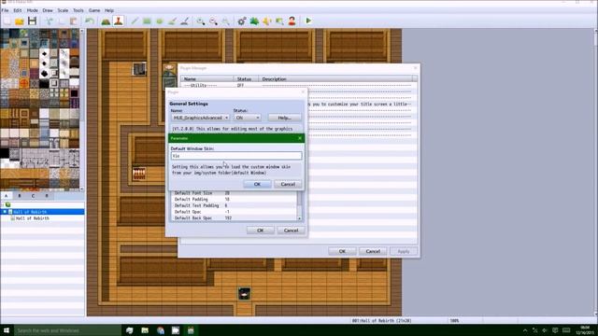This screenshot has width=598, height=336.
Task: Click the Windows Start button
Action: coord(7,330)
